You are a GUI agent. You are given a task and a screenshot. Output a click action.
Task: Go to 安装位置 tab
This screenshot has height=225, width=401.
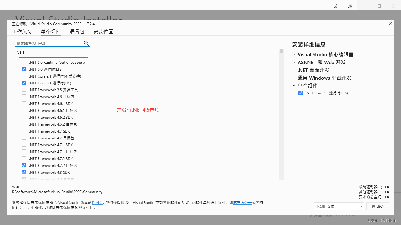(103, 32)
